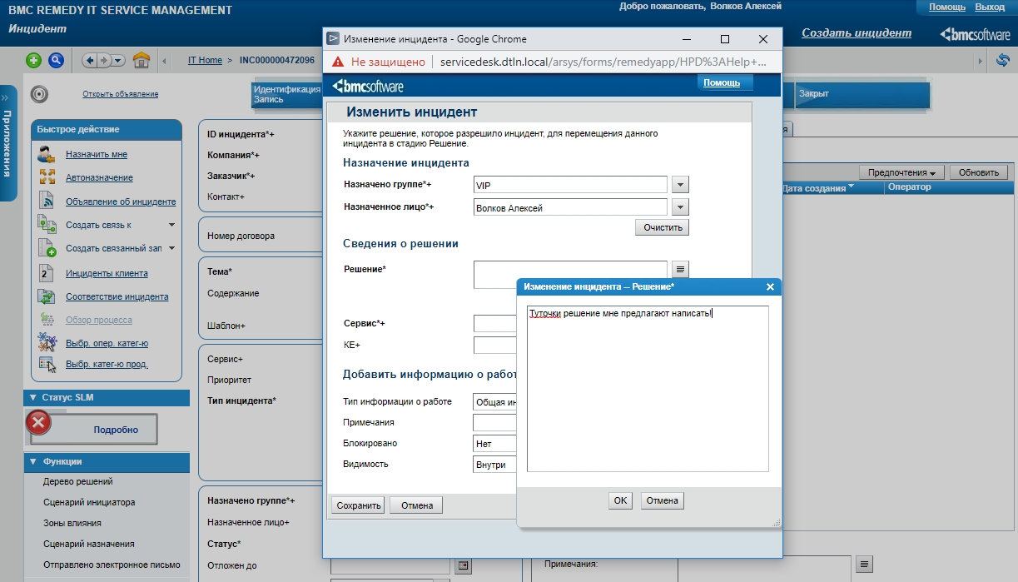Click Сохранить in the Изменить инцидент dialog
The width and height of the screenshot is (1018, 582).
358,505
